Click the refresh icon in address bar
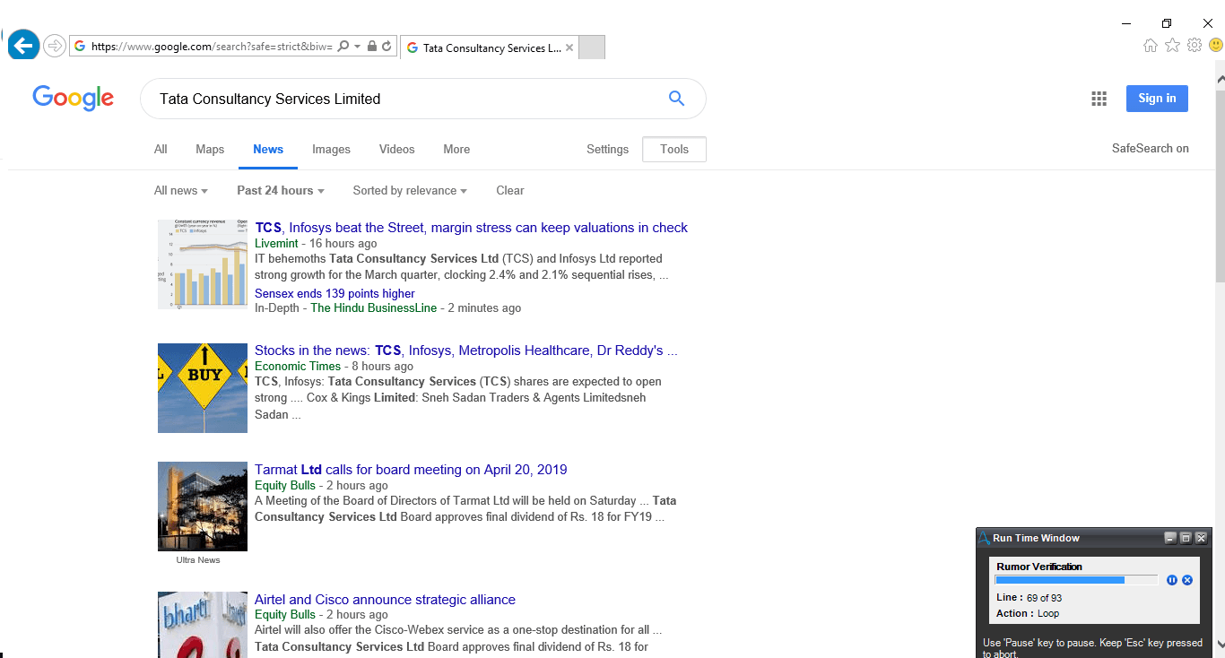Image resolution: width=1225 pixels, height=658 pixels. [387, 47]
